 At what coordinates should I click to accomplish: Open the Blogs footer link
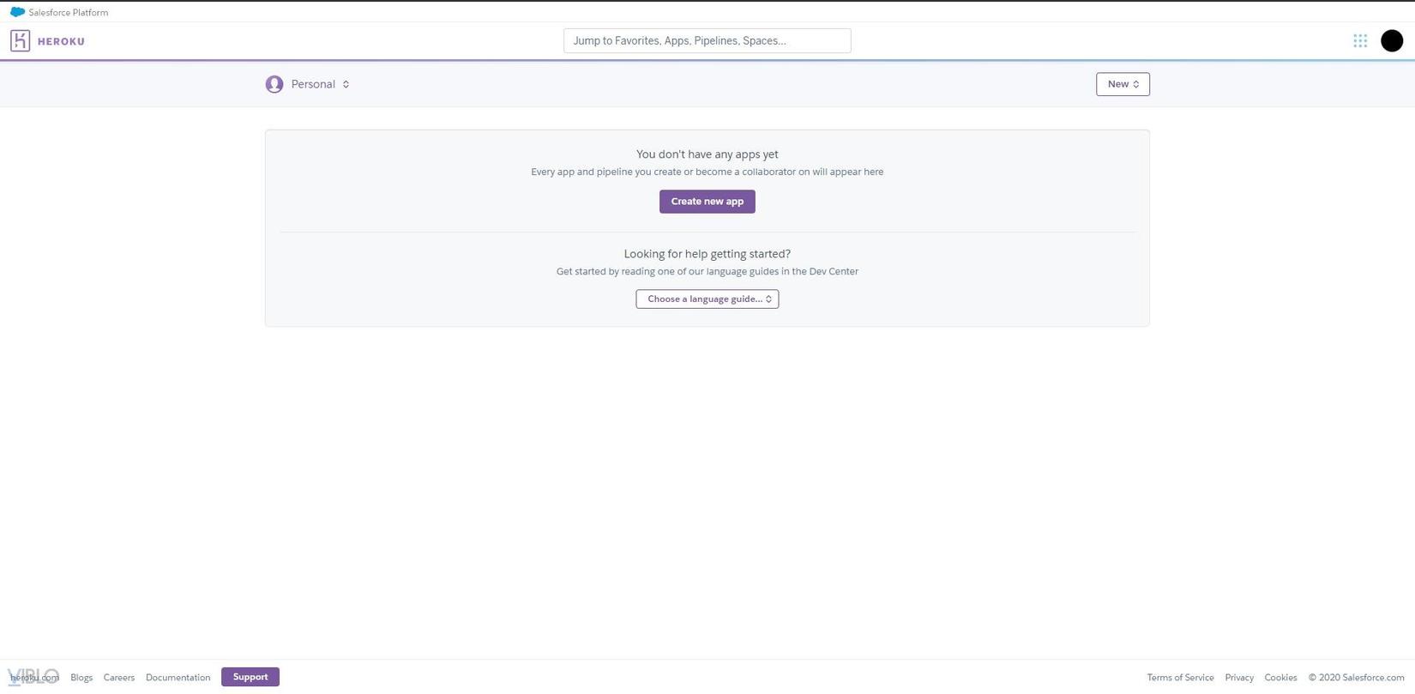pyautogui.click(x=81, y=678)
